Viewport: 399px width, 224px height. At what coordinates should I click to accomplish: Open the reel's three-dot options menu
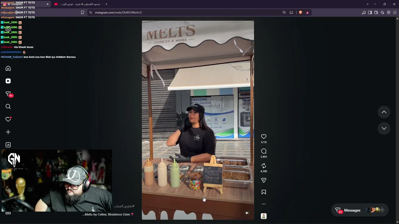(x=264, y=204)
